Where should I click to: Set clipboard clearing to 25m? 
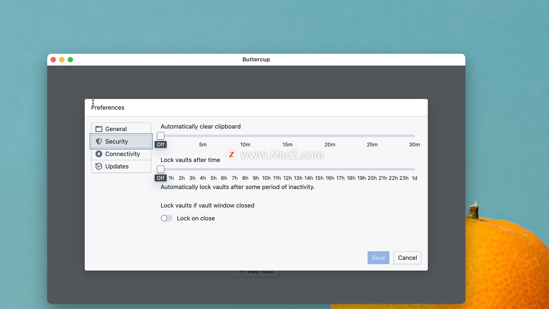[x=372, y=144]
